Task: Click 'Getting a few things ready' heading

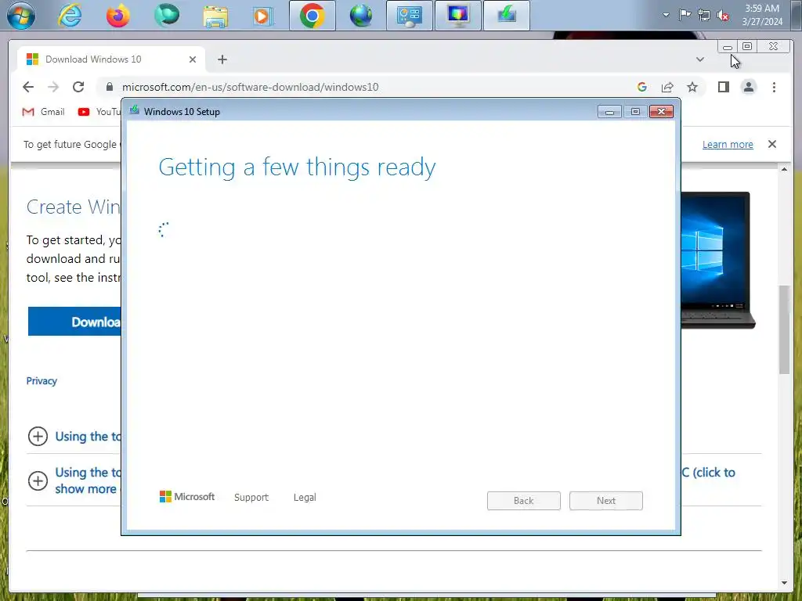Action: point(297,167)
